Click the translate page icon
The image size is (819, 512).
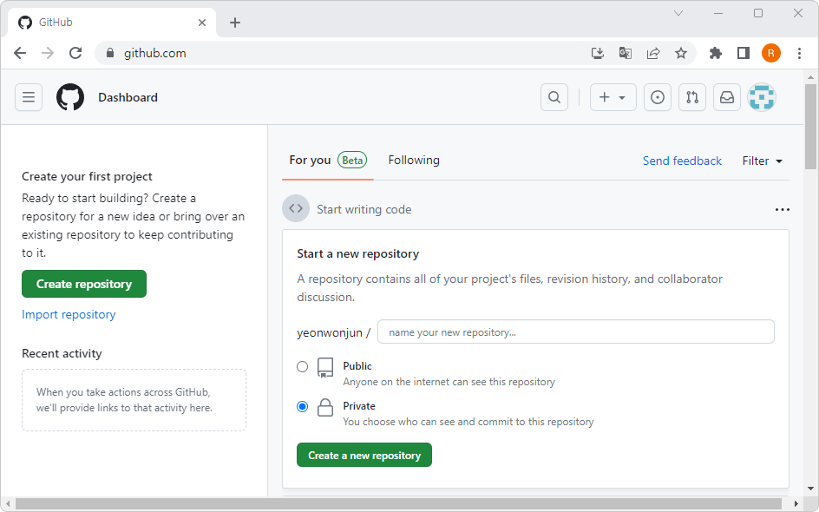tap(626, 53)
